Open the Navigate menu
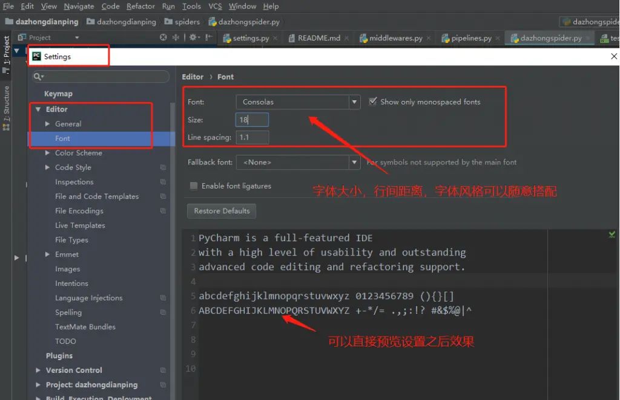The image size is (620, 400). point(79,6)
